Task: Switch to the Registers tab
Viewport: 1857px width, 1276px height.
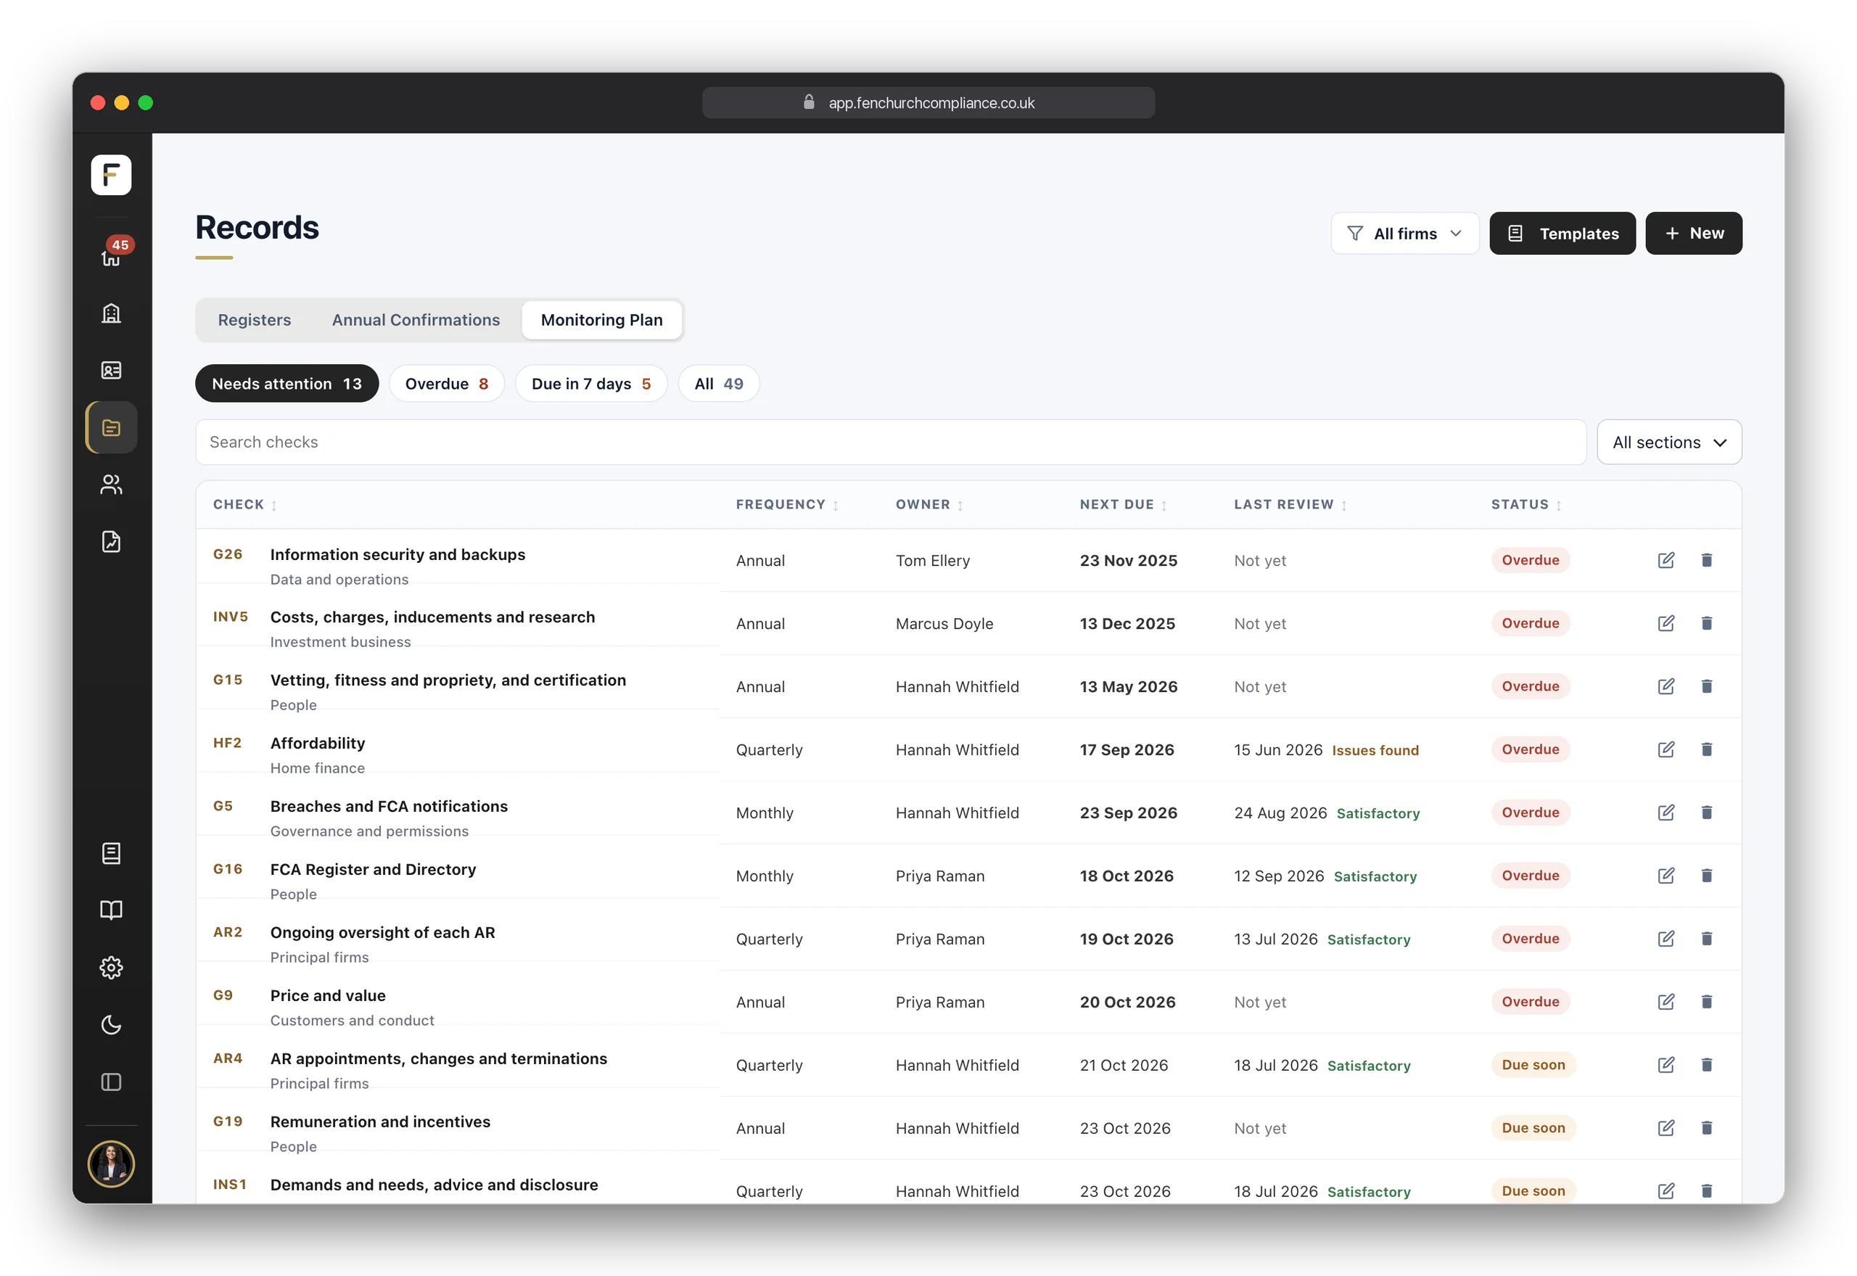Action: coord(254,320)
